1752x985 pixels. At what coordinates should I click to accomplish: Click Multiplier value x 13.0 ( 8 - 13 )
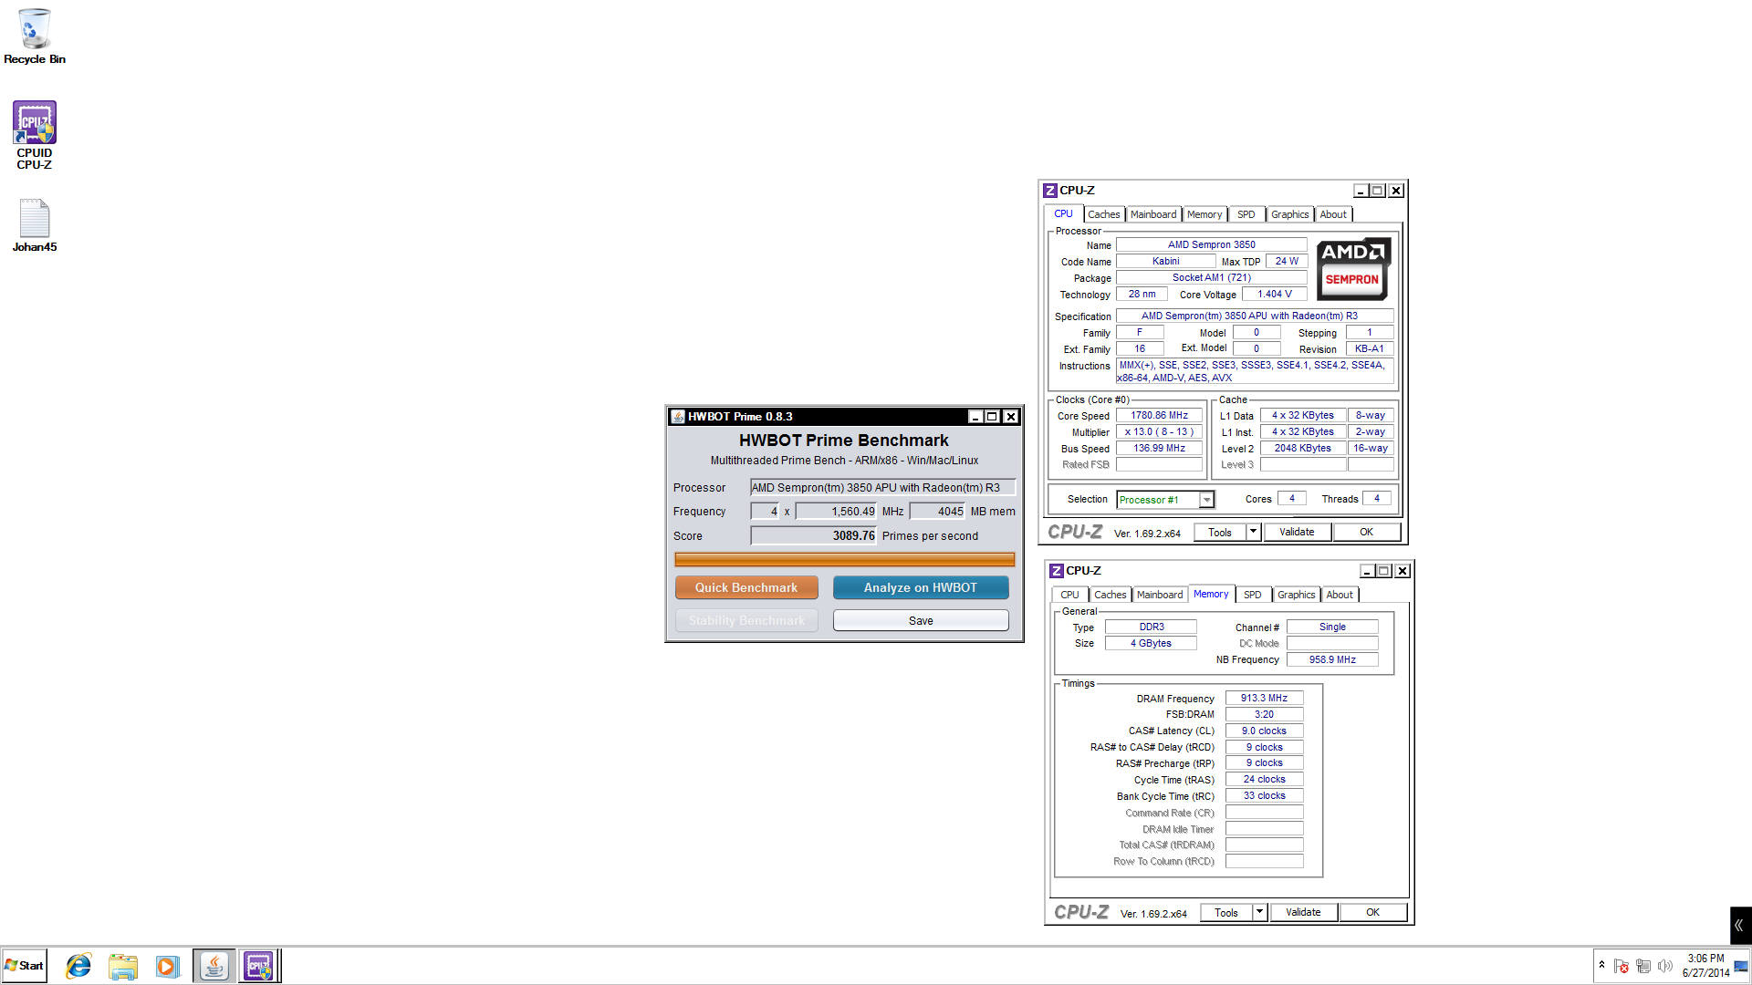click(1159, 432)
